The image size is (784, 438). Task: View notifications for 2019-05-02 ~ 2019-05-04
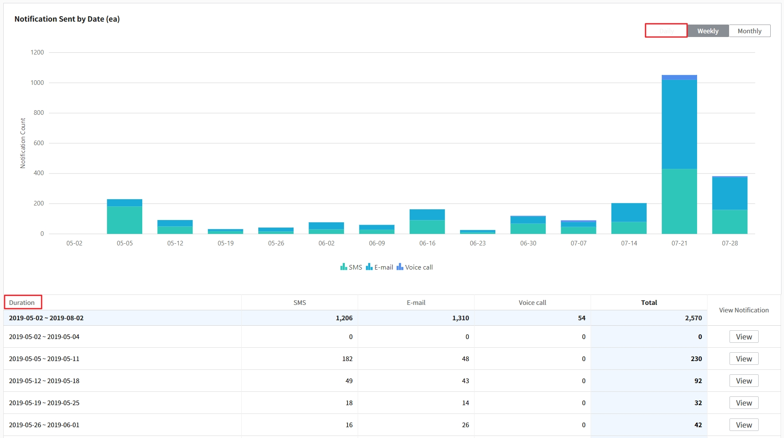coord(744,337)
